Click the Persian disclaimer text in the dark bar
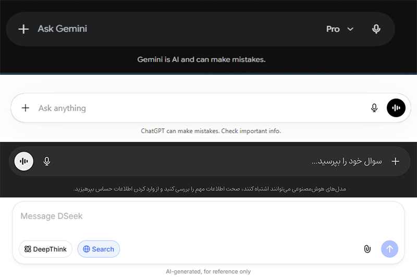This screenshot has width=417, height=277. (210, 189)
